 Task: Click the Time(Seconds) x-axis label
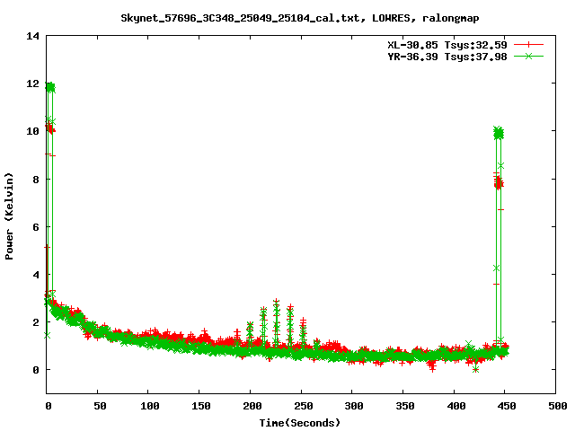[x=300, y=423]
